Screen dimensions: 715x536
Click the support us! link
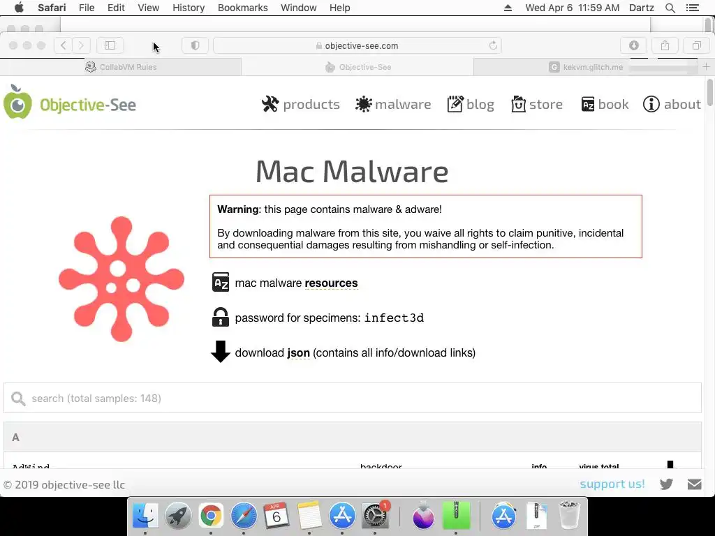(612, 484)
